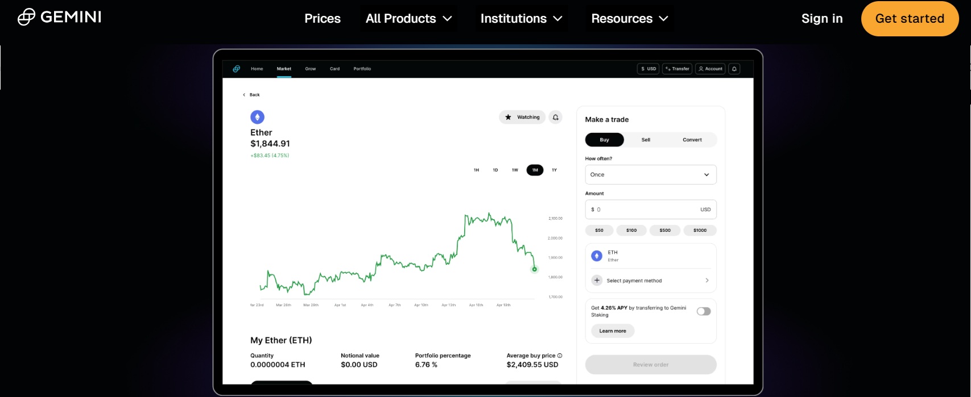The width and height of the screenshot is (971, 397).
Task: Choose the Sell trade option
Action: [x=646, y=140]
